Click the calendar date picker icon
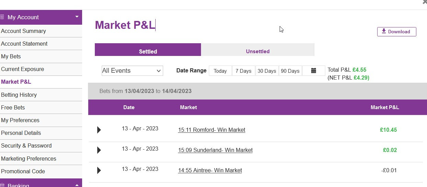 click(x=313, y=71)
